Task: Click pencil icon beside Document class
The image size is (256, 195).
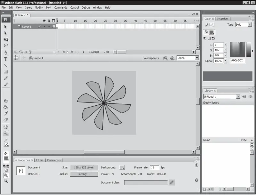Action: pyautogui.click(x=172, y=182)
